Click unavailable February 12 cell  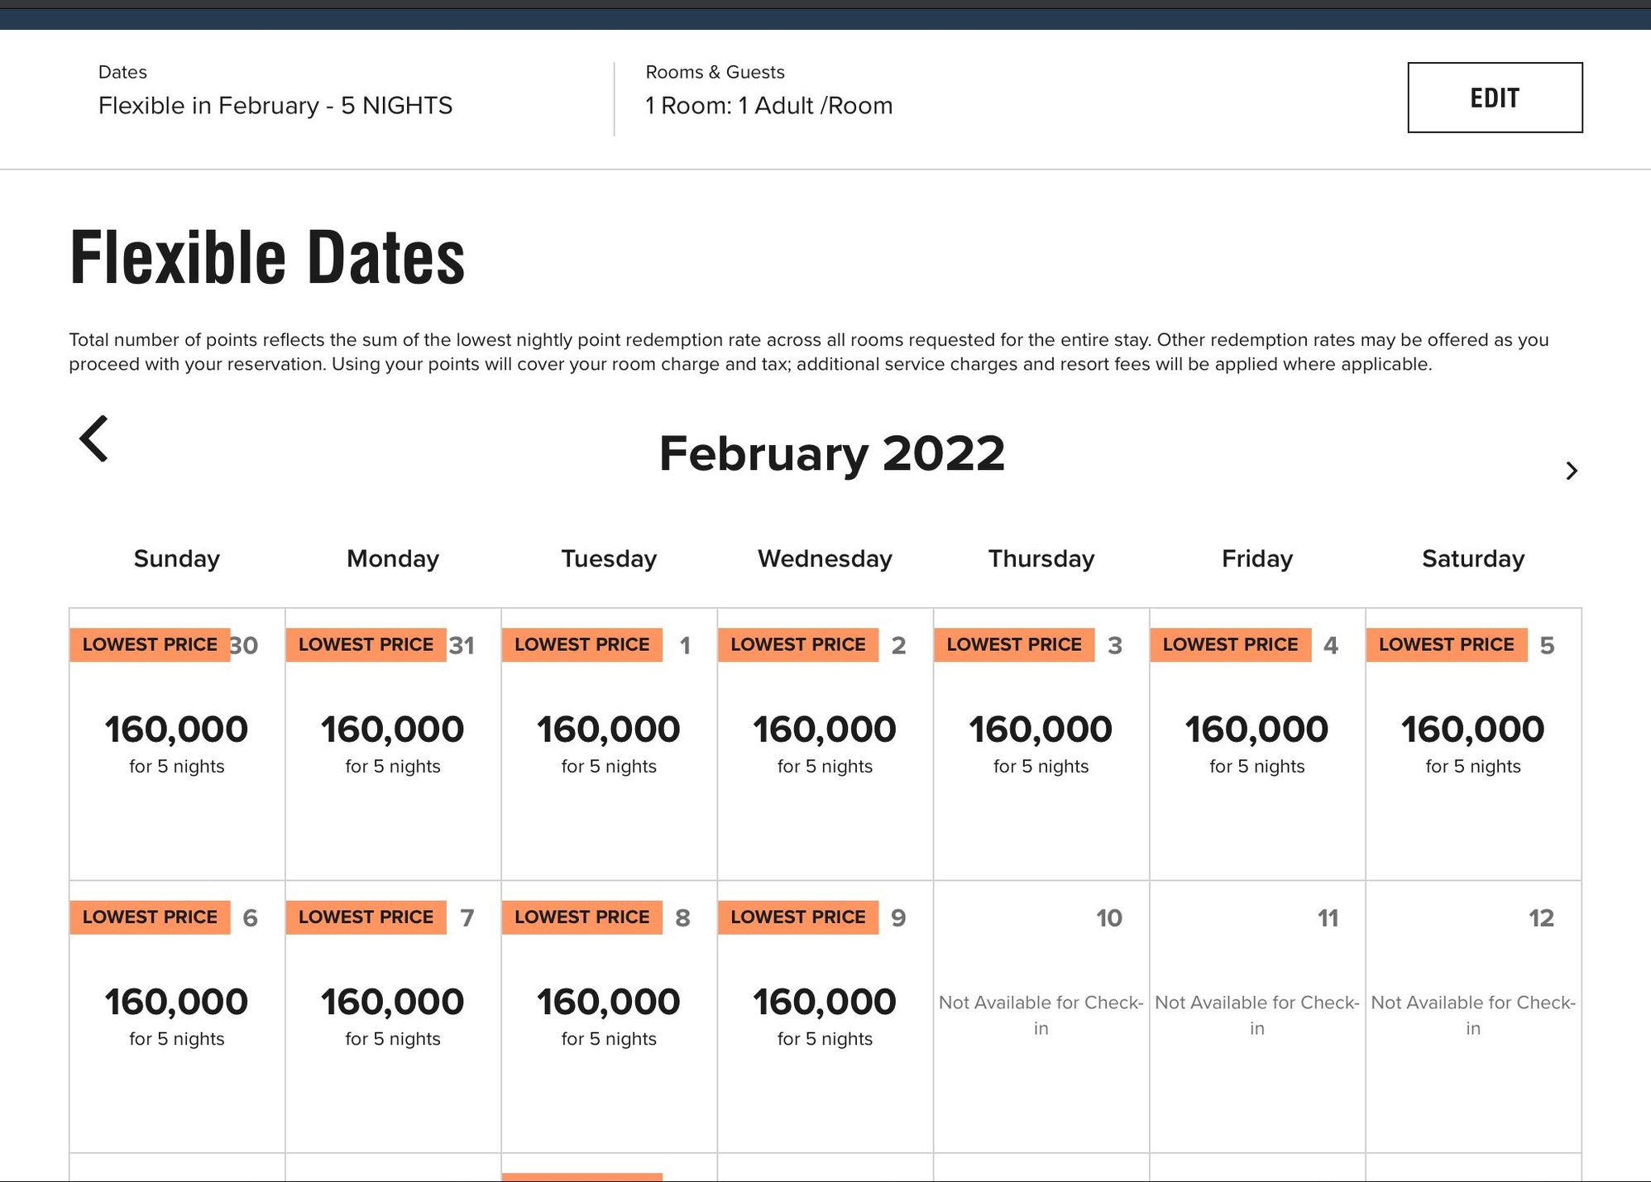pos(1473,1017)
